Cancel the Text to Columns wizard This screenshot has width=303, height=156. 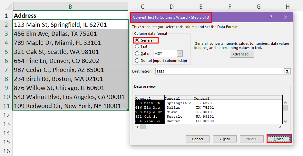[198, 139]
